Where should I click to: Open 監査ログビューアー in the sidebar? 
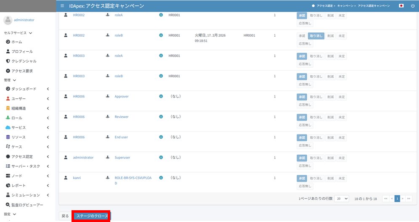27,205
